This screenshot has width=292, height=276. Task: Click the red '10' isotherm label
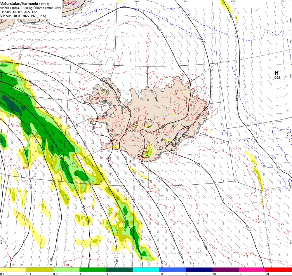pyautogui.click(x=67, y=265)
